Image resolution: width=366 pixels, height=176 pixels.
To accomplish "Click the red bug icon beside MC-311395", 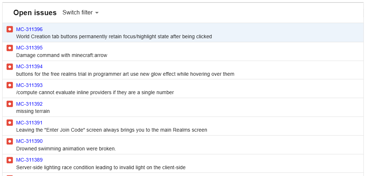I will pyautogui.click(x=10, y=48).
